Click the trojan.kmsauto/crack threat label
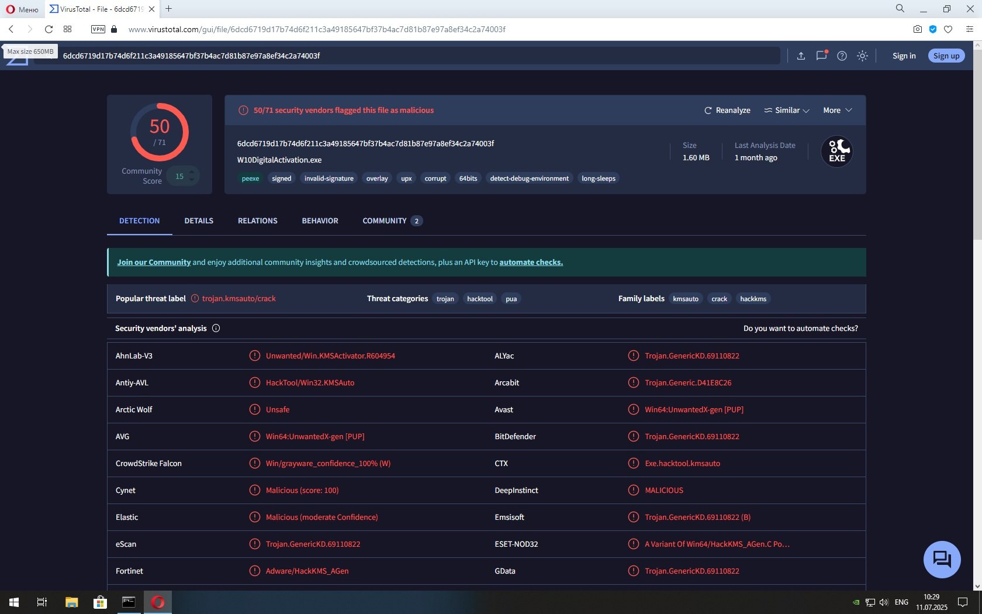Image resolution: width=982 pixels, height=614 pixels. click(x=239, y=299)
